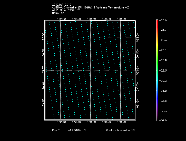Viewport: 186px width, 141px height.
Task: Click the -179.40 label on top axis
Action: [90, 19]
